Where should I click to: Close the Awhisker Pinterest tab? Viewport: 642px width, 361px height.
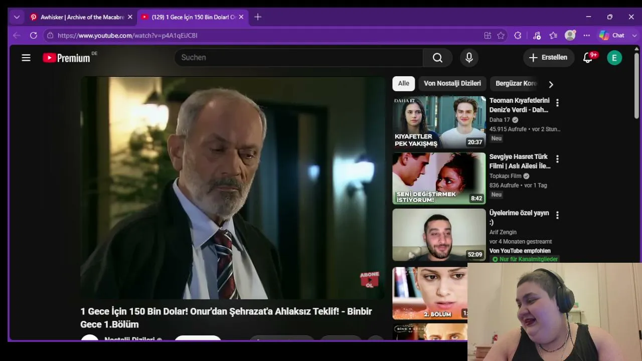pos(130,17)
